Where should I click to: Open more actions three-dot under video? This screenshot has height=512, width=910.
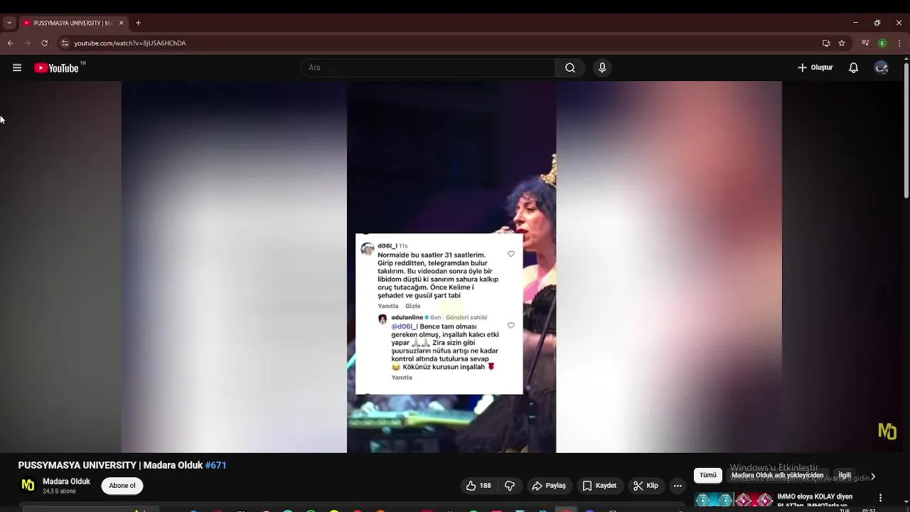[678, 486]
